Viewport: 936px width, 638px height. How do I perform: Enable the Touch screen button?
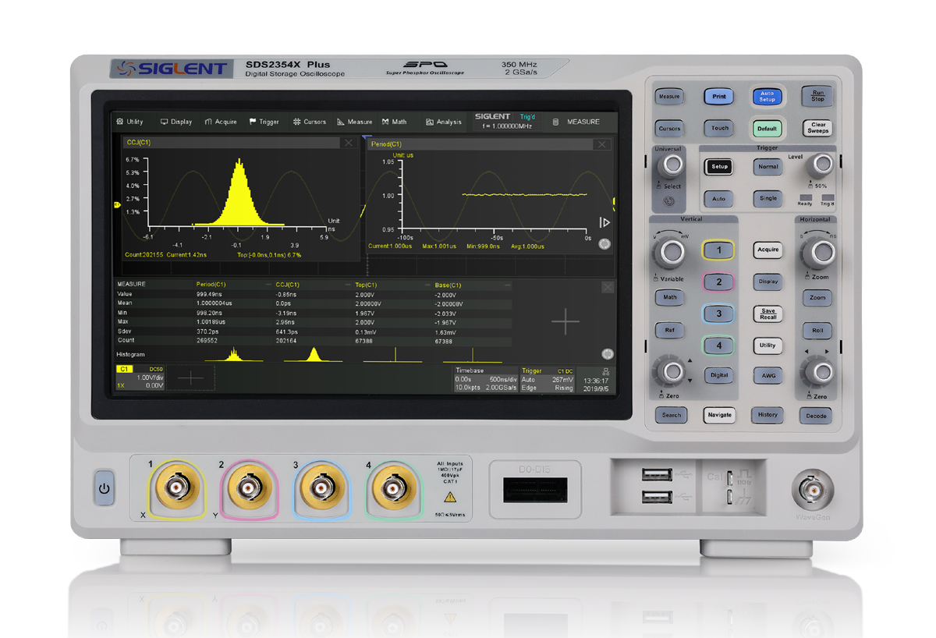pos(719,129)
